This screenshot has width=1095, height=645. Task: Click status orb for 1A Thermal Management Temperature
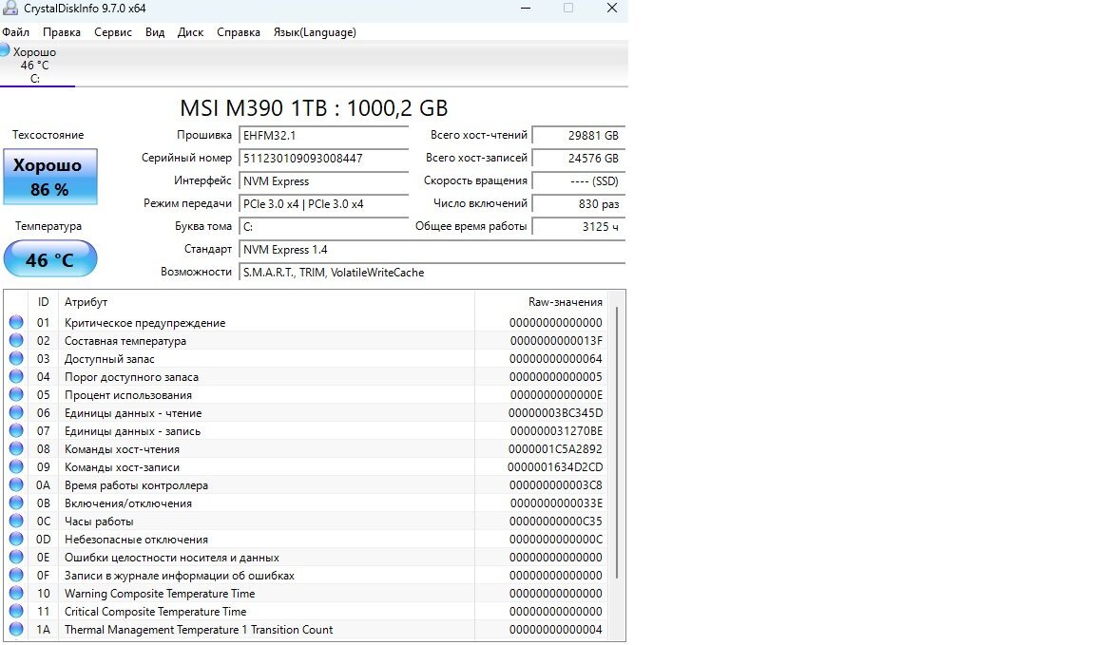16,630
